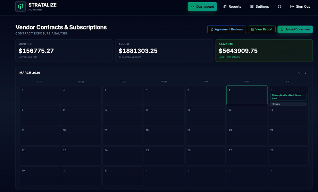
Task: Open the Reports tab
Action: 232,6
